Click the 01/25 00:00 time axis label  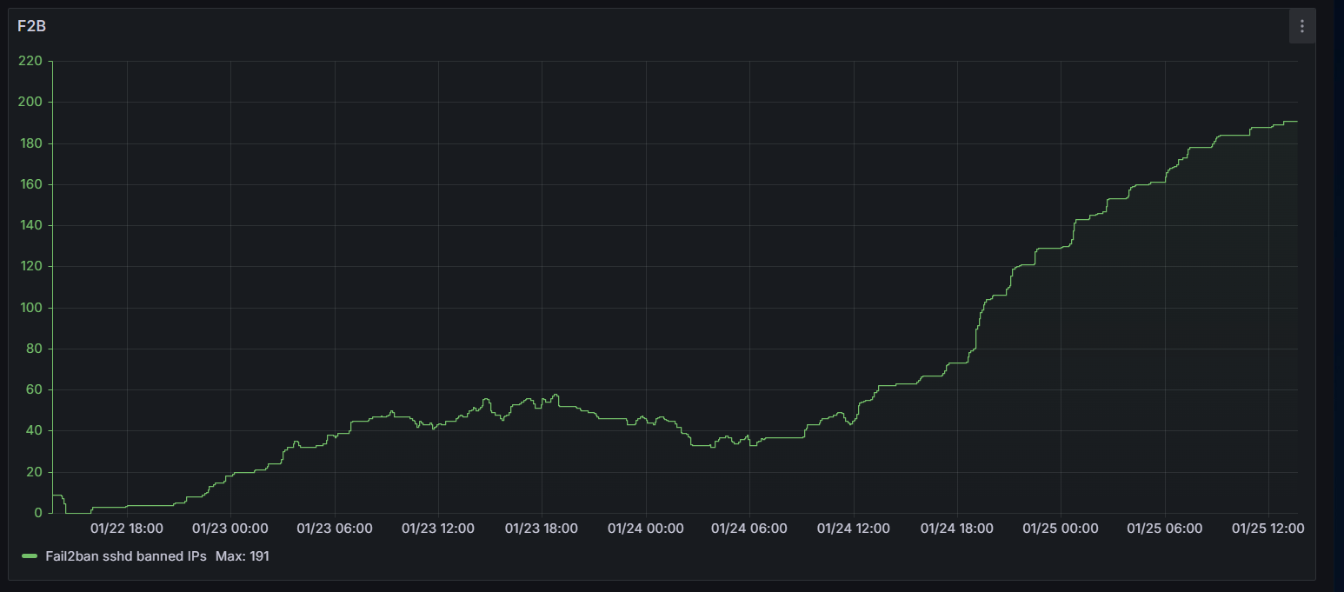1061,528
